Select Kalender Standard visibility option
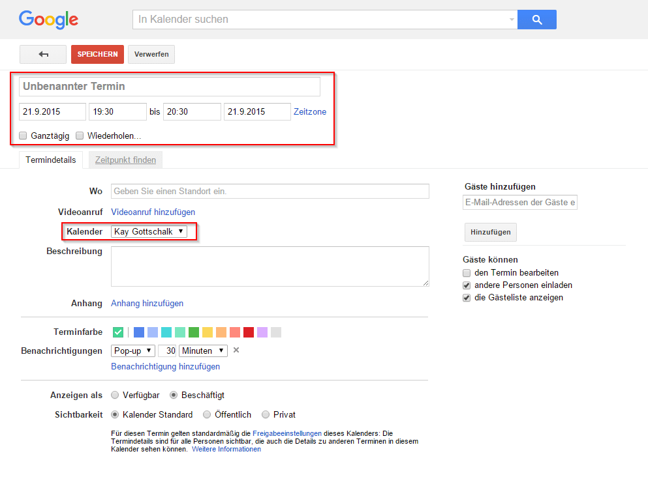The width and height of the screenshot is (648, 503). pyautogui.click(x=115, y=414)
